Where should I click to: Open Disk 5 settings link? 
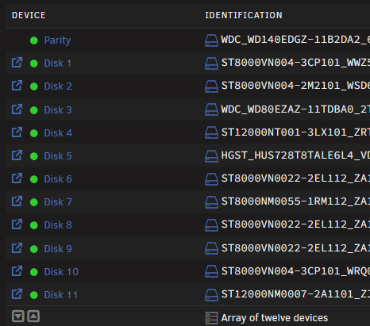(58, 156)
